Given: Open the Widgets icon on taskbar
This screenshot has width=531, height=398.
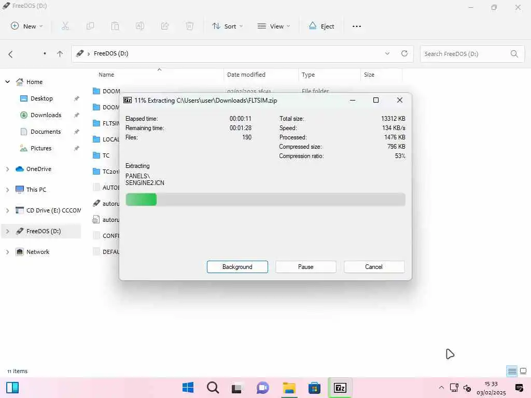Looking at the screenshot, I should [x=12, y=388].
